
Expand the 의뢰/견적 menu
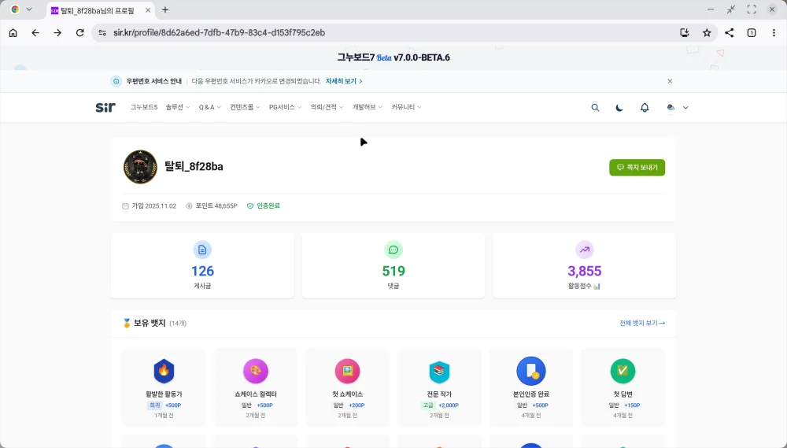coord(327,108)
